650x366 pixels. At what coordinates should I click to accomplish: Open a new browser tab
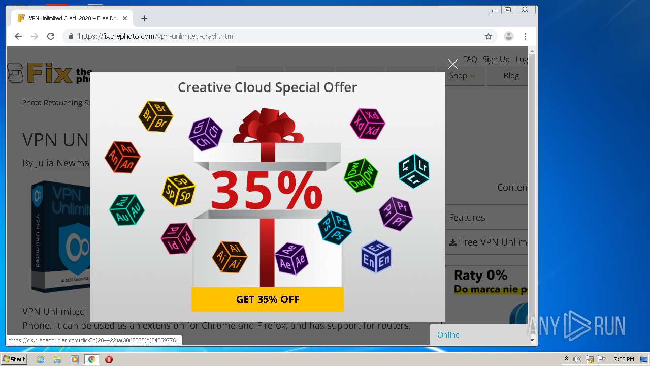pos(144,18)
